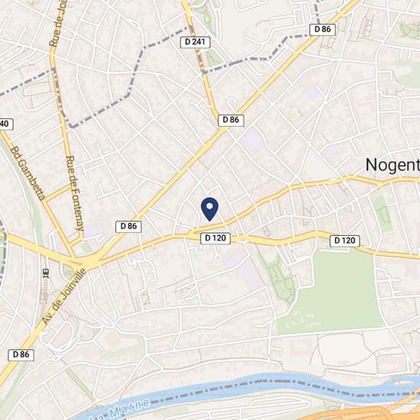
Task: Select the Bd Gambetta street label
Action: tap(27, 173)
